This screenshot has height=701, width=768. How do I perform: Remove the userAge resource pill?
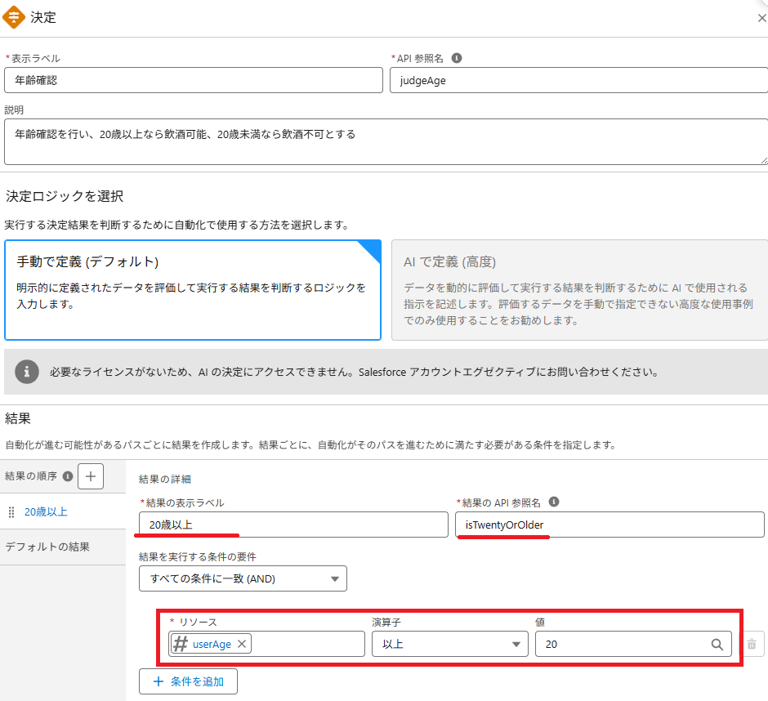[x=242, y=644]
